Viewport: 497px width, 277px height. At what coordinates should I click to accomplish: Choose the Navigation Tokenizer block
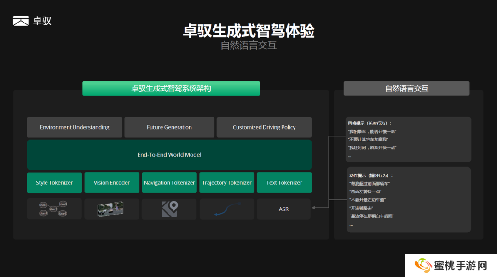pos(169,183)
